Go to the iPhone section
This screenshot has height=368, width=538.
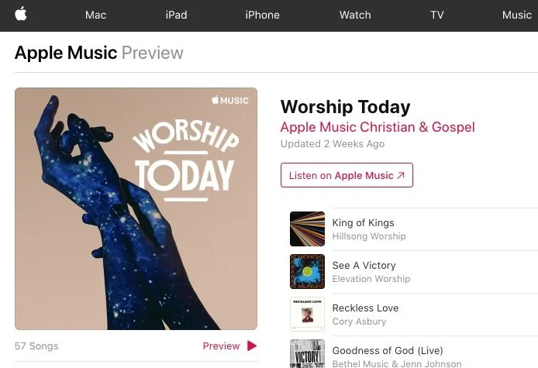click(x=263, y=15)
